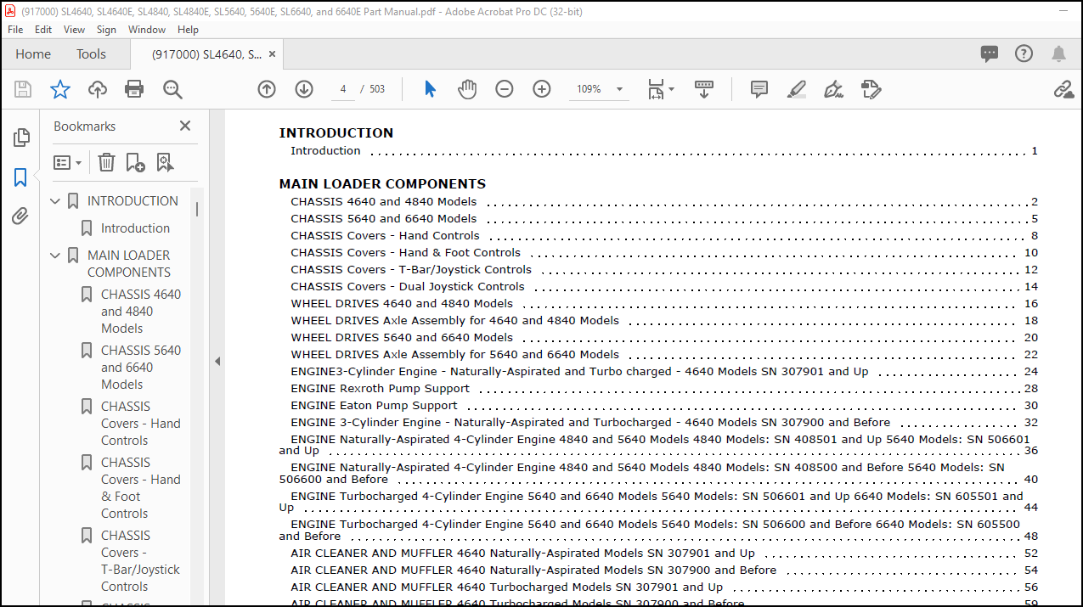Open CHASSIS Covers - T-Bar/Joystick Controls bookmark
The image size is (1083, 607).
point(141,561)
